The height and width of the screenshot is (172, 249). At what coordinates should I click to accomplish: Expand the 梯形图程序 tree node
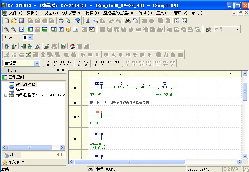click(x=6, y=95)
